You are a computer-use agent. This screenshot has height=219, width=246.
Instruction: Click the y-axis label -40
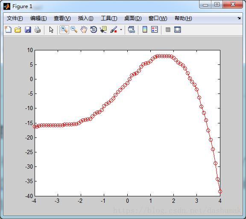pos(29,196)
